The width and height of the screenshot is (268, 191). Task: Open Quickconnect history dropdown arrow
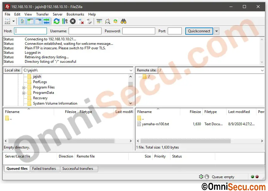tap(216, 31)
